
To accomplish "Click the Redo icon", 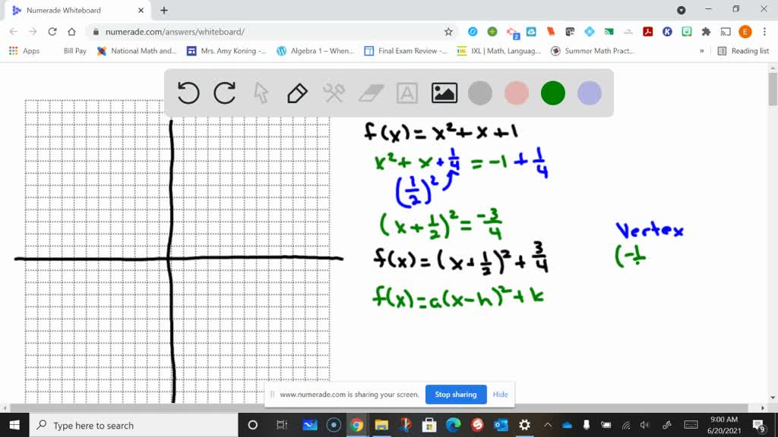I will point(224,93).
